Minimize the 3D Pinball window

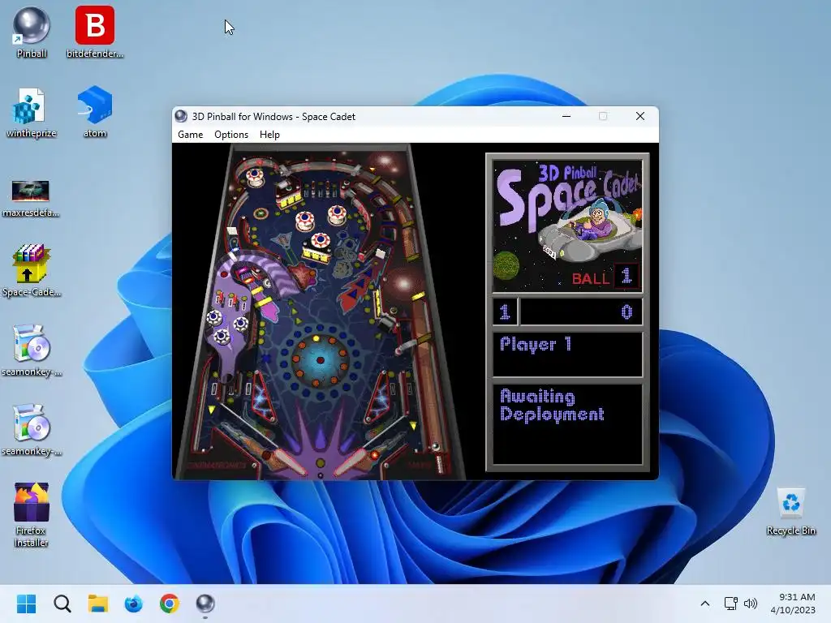pos(566,116)
